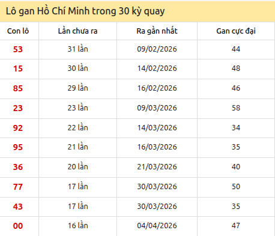Click the '29 lần' cell

tap(77, 88)
